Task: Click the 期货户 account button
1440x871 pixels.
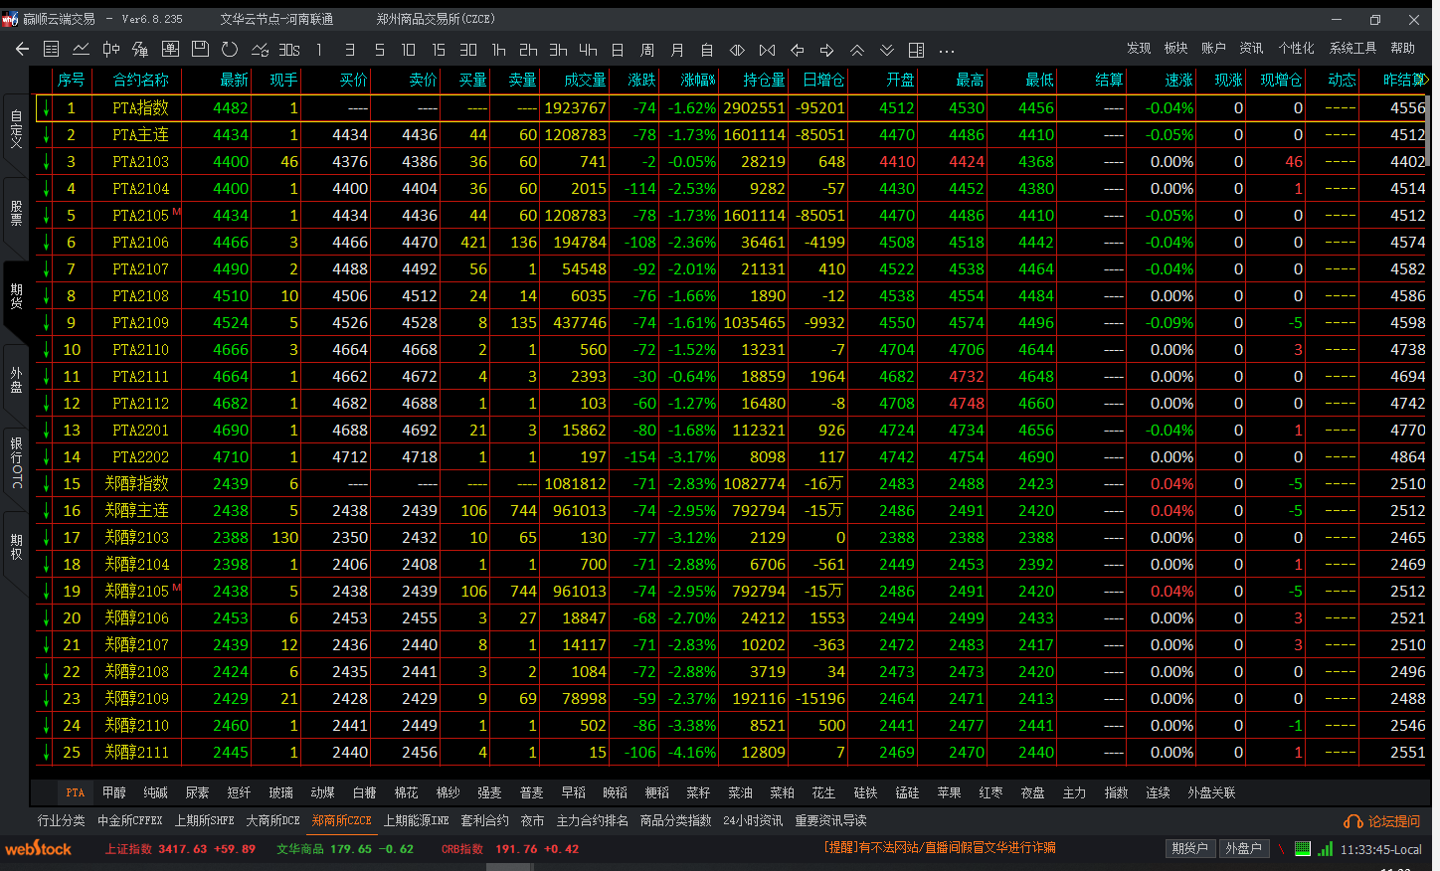Action: (x=1189, y=848)
